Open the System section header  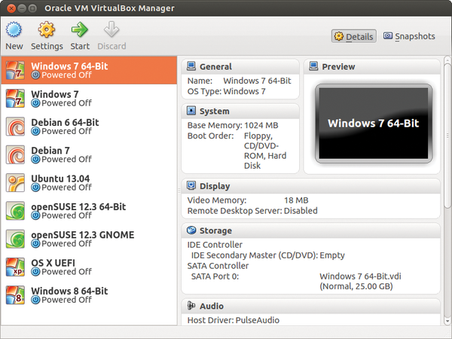[240, 111]
